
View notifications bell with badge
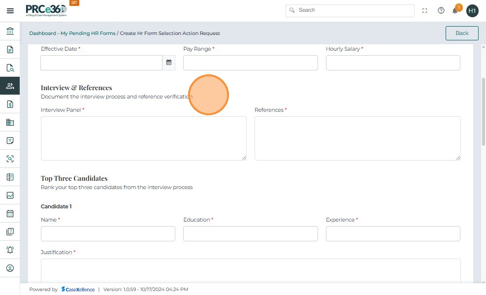[x=455, y=10]
